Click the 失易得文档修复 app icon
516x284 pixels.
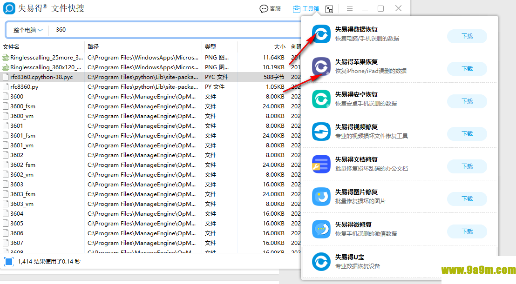tap(321, 164)
